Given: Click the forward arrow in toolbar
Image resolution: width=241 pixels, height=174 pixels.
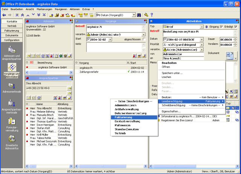Looking at the screenshot, I should click(x=10, y=15).
